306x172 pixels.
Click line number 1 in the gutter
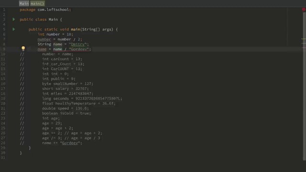[x=4, y=10]
